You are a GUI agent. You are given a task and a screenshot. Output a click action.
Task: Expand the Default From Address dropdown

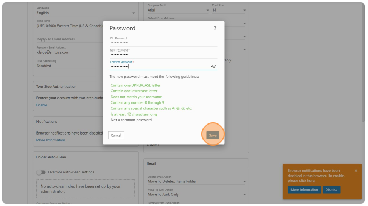tap(244, 23)
